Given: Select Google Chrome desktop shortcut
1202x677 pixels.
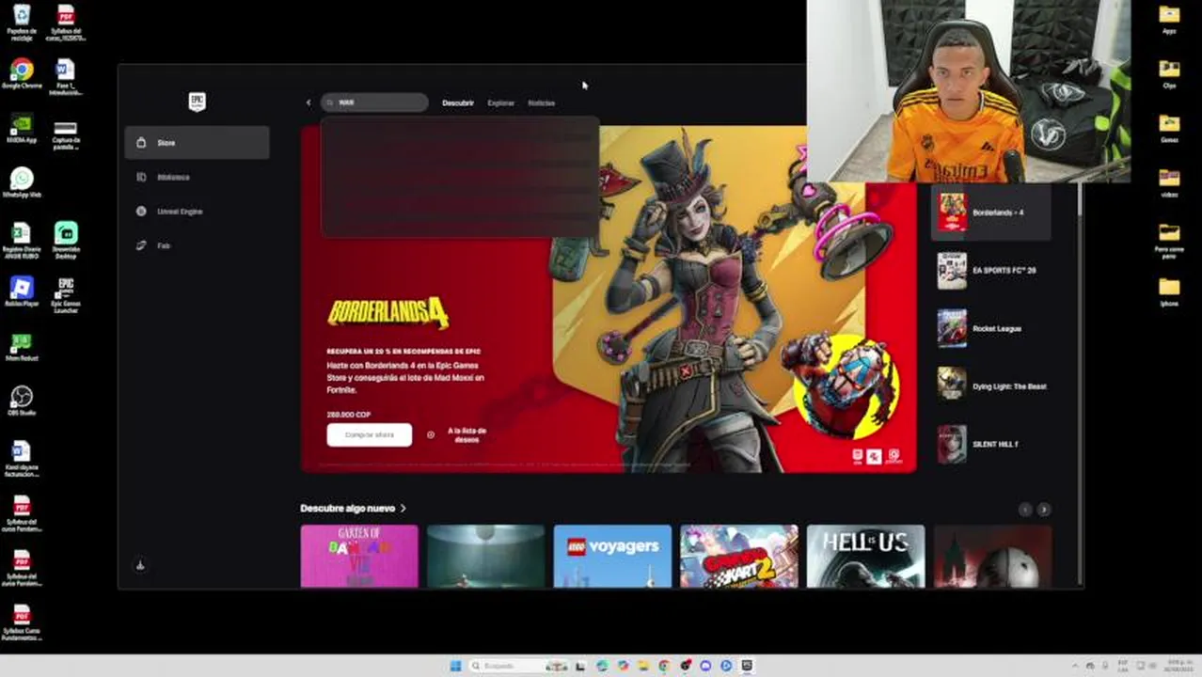Looking at the screenshot, I should [x=22, y=74].
